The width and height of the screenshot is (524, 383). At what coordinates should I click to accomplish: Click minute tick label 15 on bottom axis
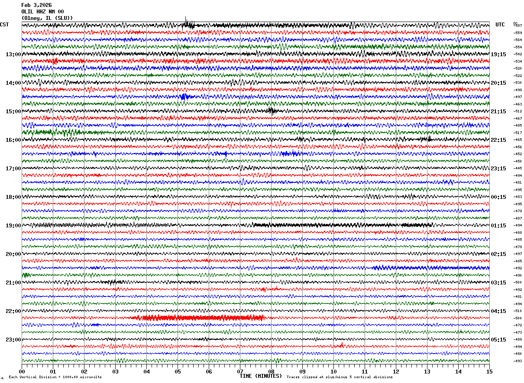[x=489, y=371]
